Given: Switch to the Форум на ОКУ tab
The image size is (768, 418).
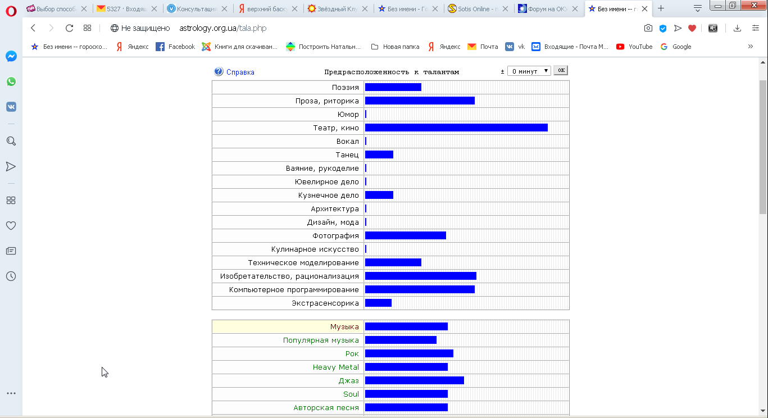Looking at the screenshot, I should click(x=548, y=8).
